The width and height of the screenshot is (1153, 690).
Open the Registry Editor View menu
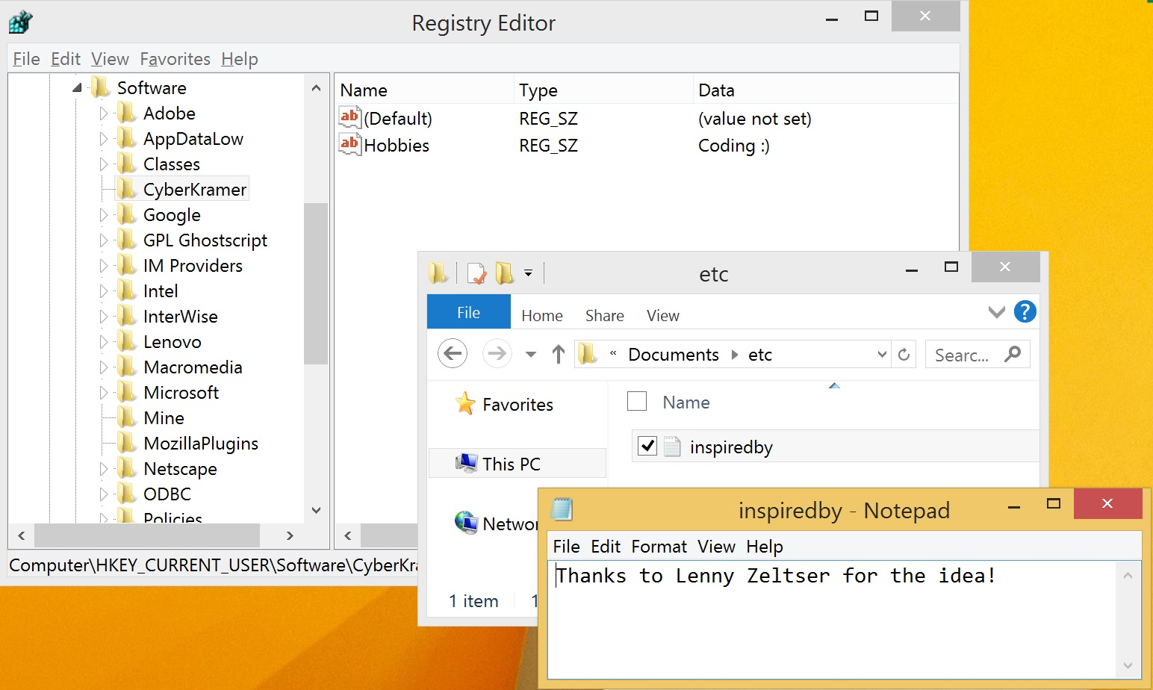click(x=110, y=59)
